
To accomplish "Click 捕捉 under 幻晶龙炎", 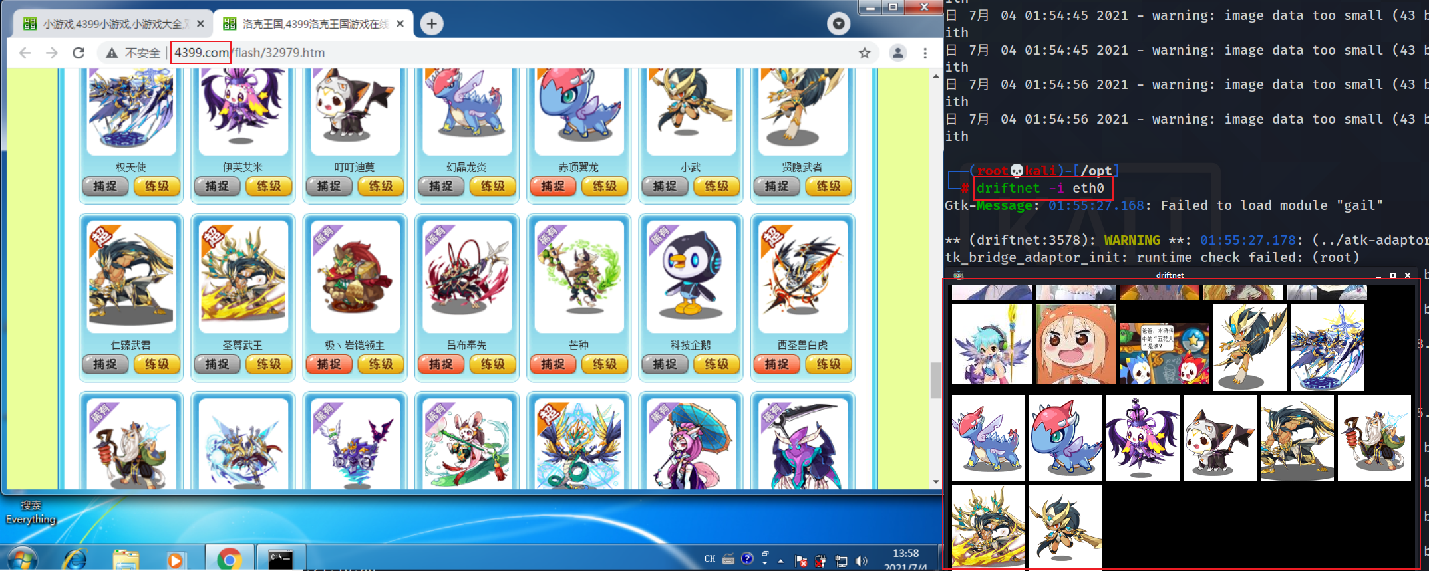I will click(440, 187).
